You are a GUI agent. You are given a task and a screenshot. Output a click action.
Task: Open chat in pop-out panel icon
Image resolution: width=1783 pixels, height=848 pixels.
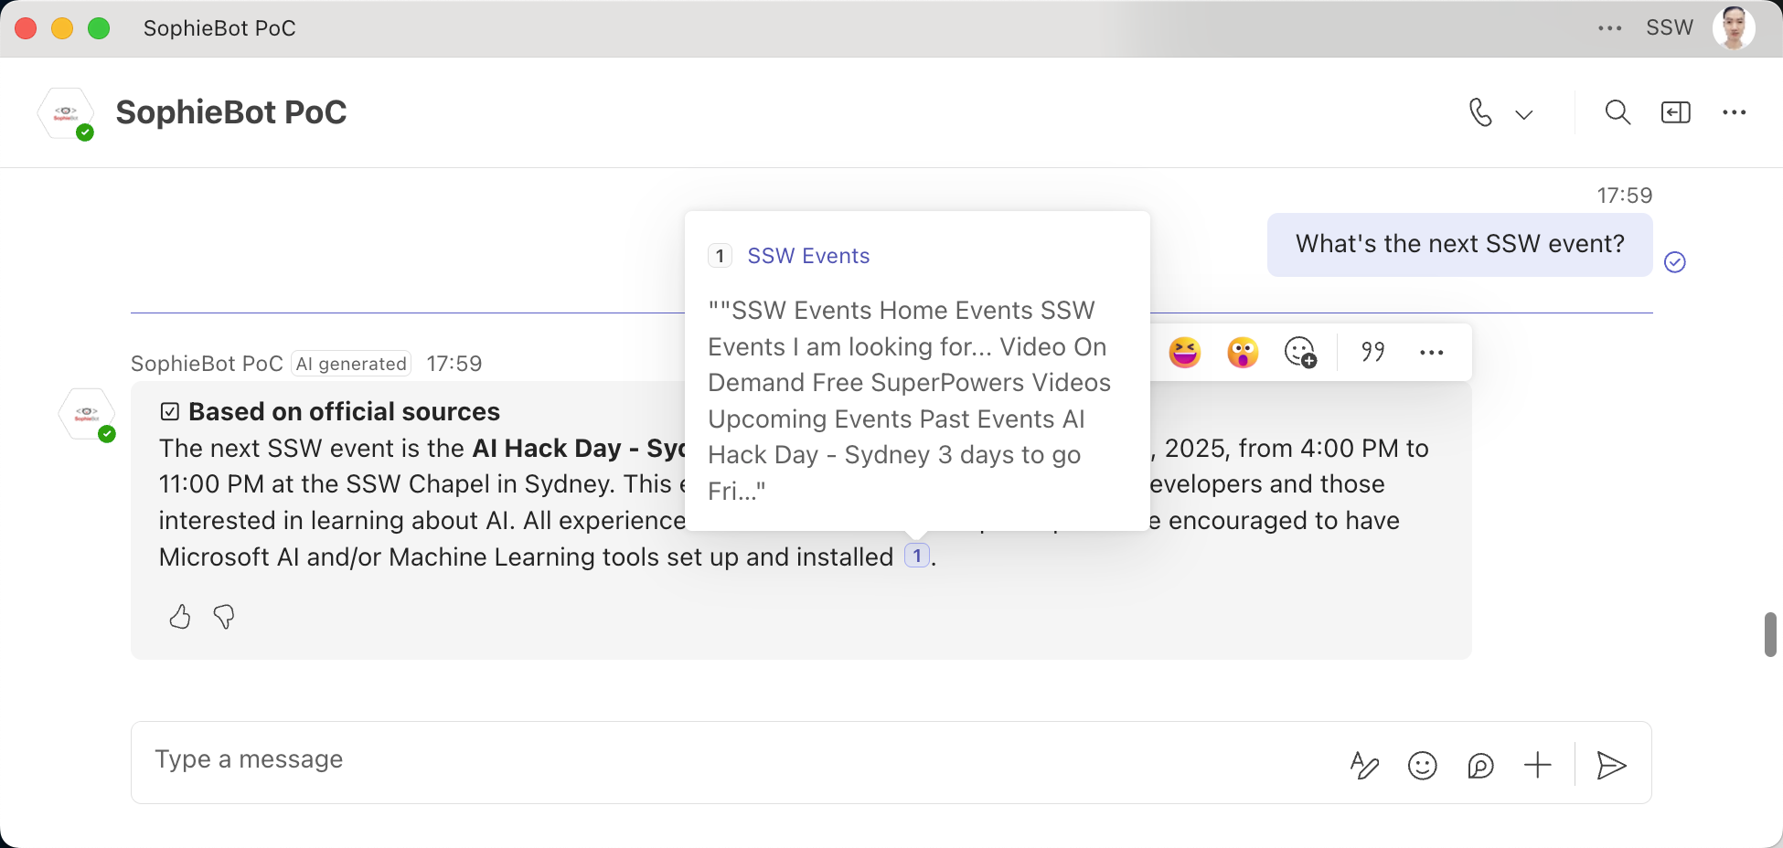1675,112
